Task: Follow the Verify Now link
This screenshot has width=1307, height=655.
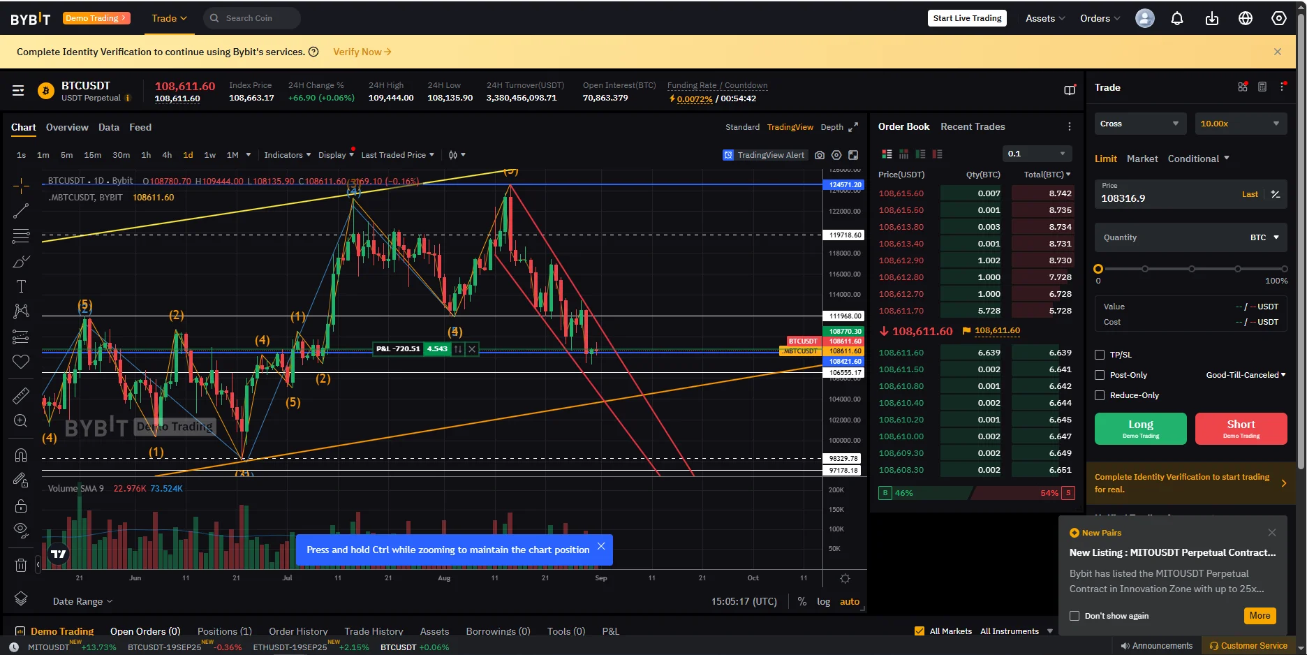Action: coord(362,52)
